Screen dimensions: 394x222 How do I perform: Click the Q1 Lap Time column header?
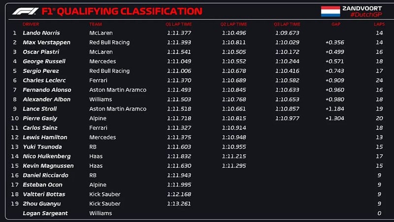pyautogui.click(x=179, y=24)
